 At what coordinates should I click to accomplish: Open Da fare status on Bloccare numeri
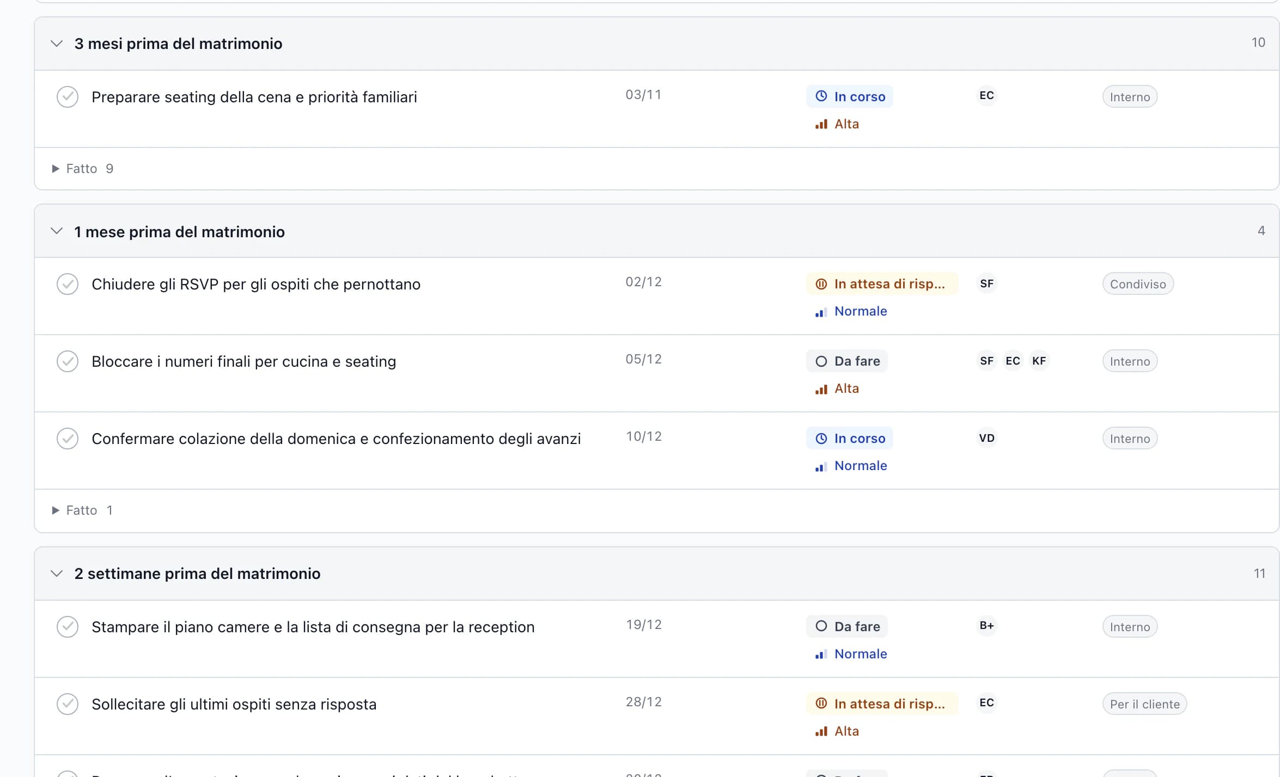[x=847, y=361]
